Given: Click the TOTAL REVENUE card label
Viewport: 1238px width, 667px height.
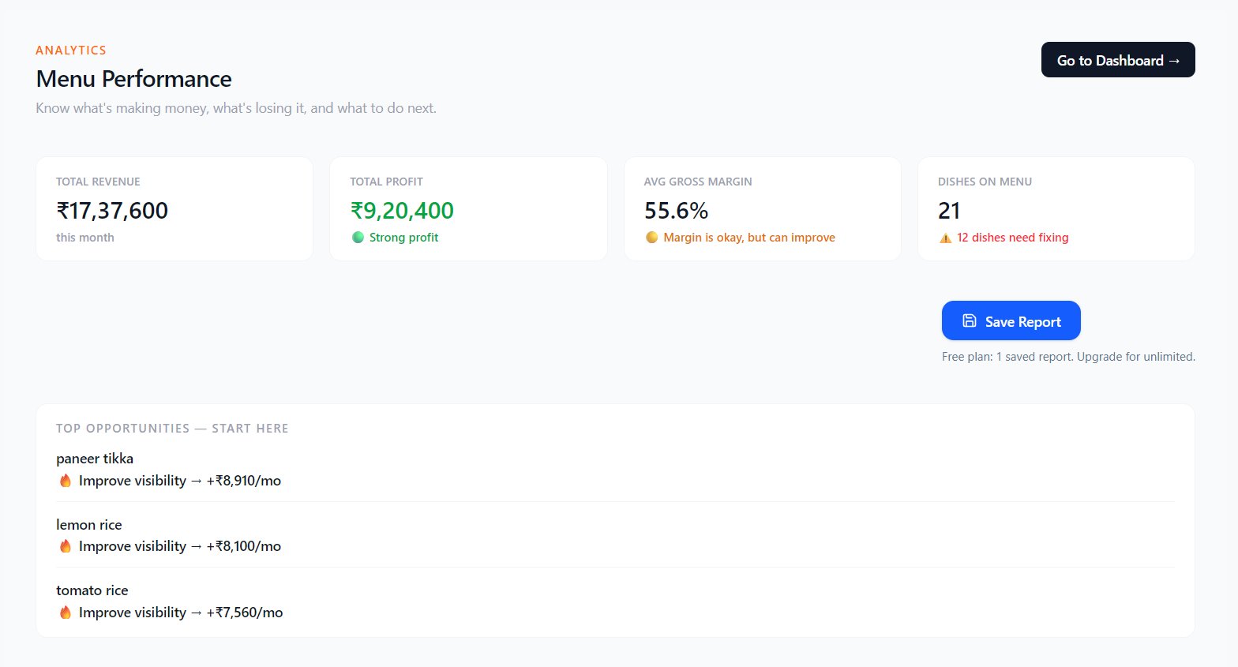Looking at the screenshot, I should tap(98, 182).
